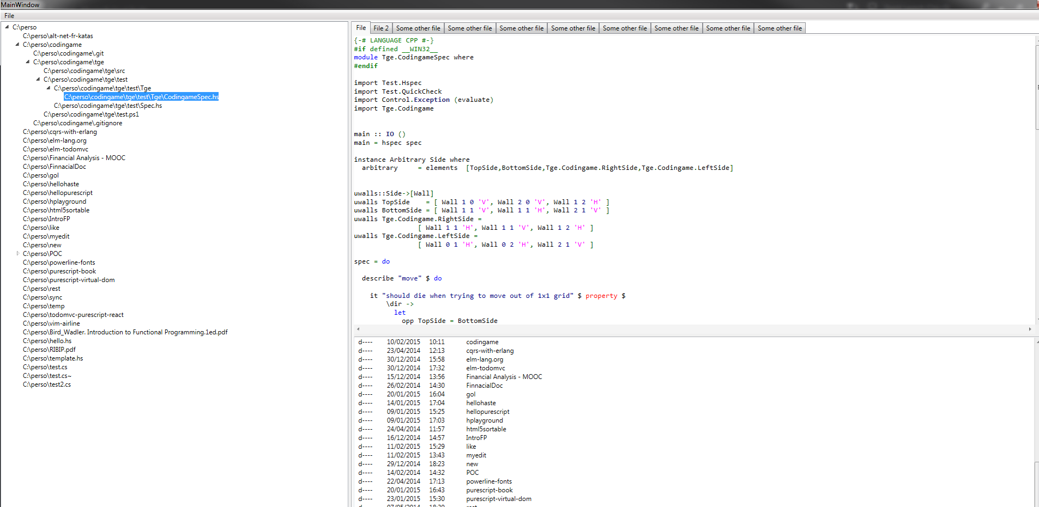
Task: Click the code editor vertical scrollbar
Action: pos(1037,87)
